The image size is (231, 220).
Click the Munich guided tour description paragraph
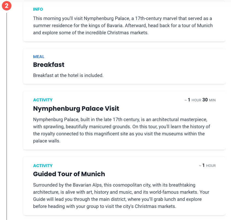pyautogui.click(x=121, y=196)
